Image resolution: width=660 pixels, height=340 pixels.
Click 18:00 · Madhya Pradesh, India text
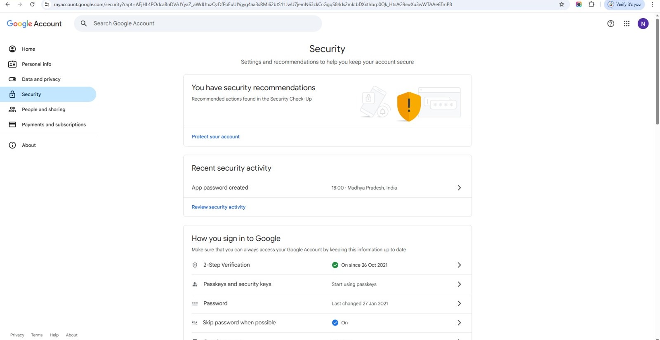[364, 188]
